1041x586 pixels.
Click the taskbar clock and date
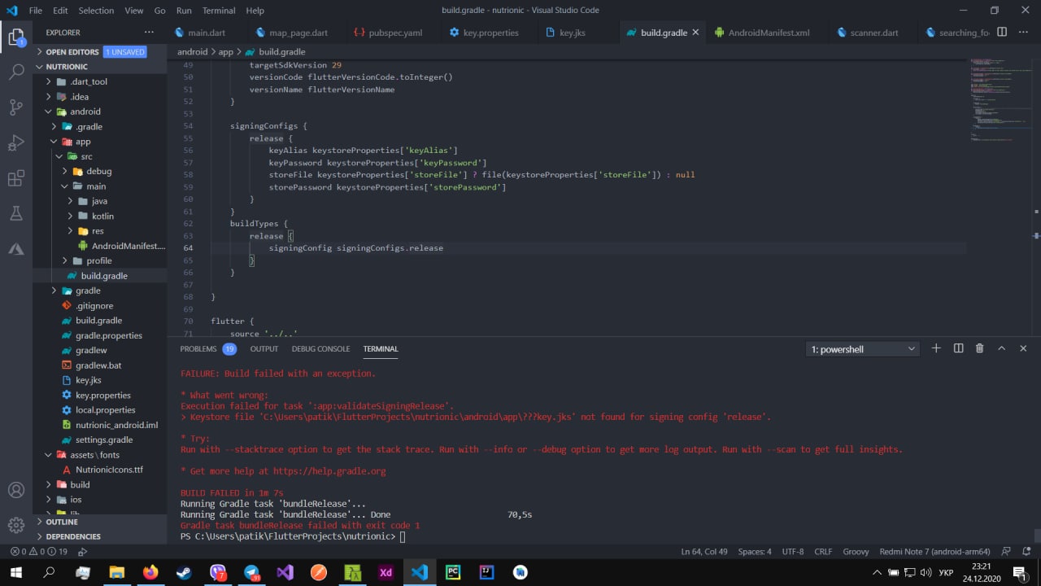point(982,572)
